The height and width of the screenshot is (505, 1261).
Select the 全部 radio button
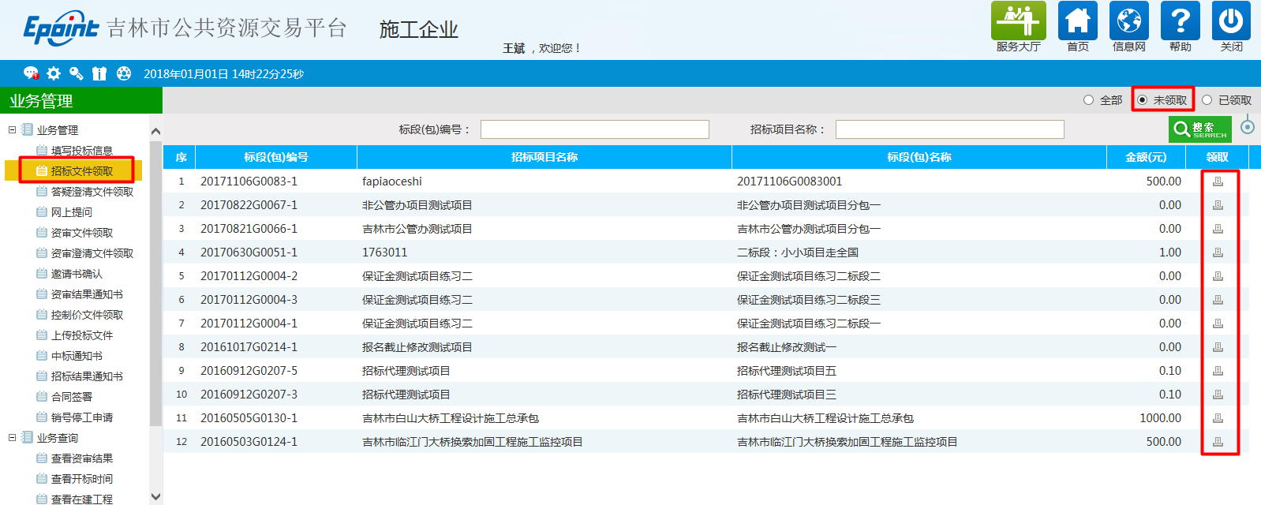pyautogui.click(x=1088, y=100)
